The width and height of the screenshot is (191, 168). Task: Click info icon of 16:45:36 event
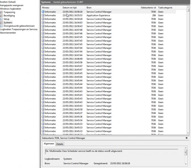click(43, 117)
